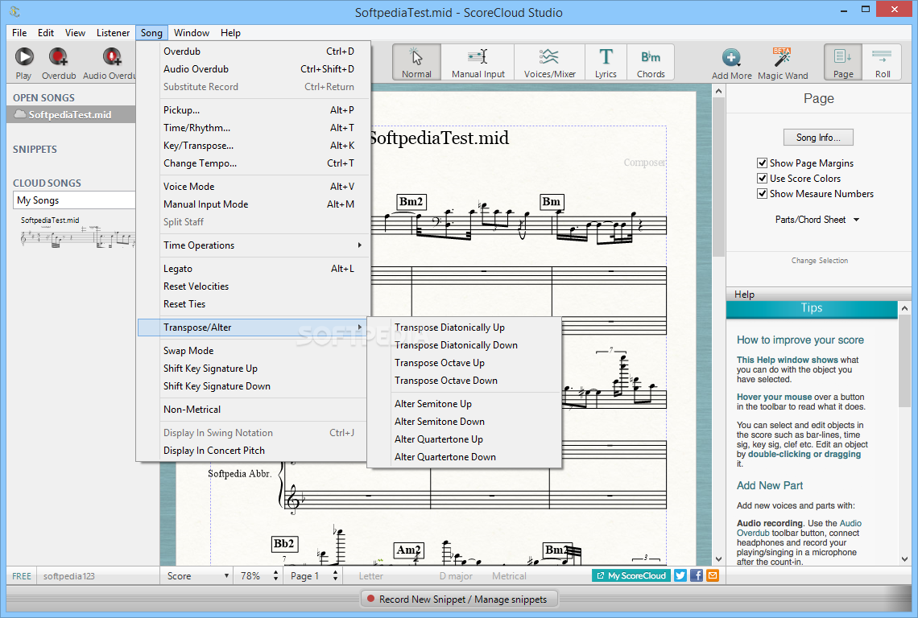
Task: Click the Tips header in Help
Action: pyautogui.click(x=812, y=308)
